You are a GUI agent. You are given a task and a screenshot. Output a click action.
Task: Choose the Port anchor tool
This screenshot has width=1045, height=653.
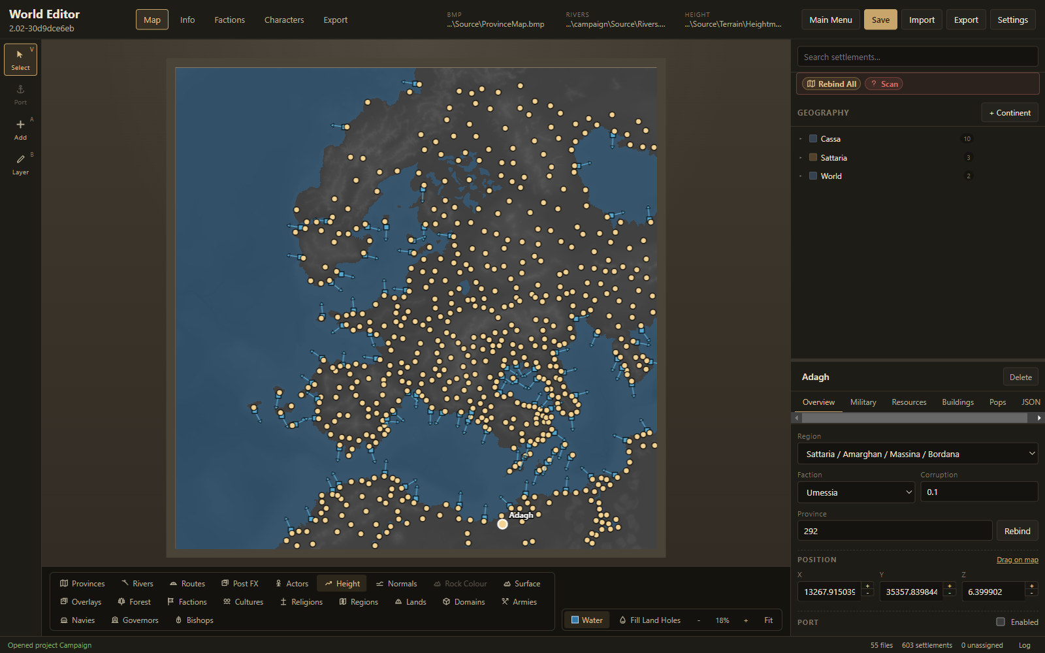(20, 95)
